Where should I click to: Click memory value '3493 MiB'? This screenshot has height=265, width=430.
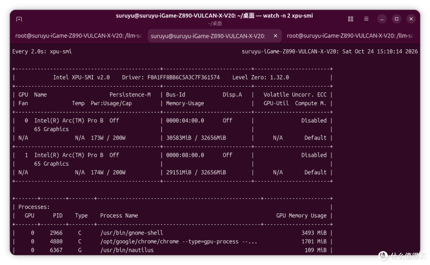pyautogui.click(x=314, y=233)
